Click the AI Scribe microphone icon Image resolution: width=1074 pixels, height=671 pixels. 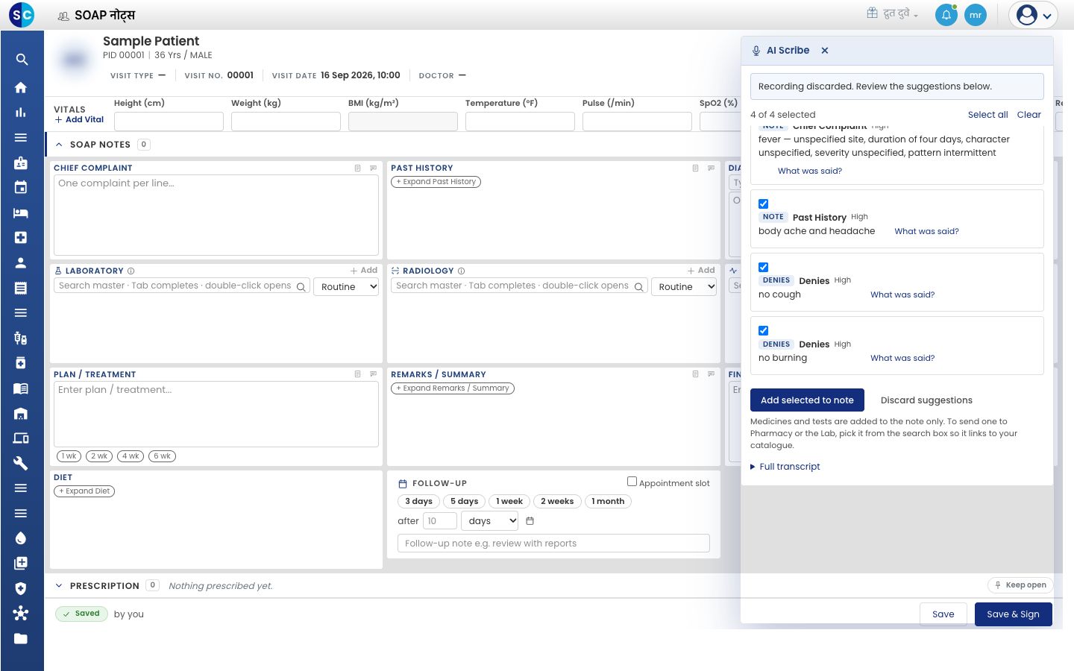click(x=756, y=51)
